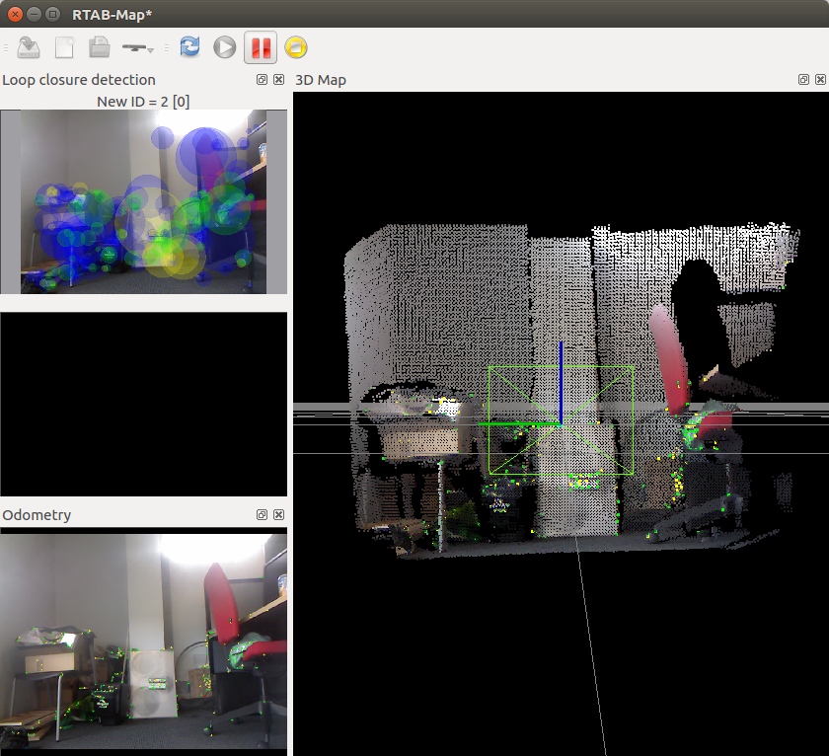Viewport: 829px width, 756px height.
Task: Click the blue refresh arrows icon
Action: click(189, 46)
